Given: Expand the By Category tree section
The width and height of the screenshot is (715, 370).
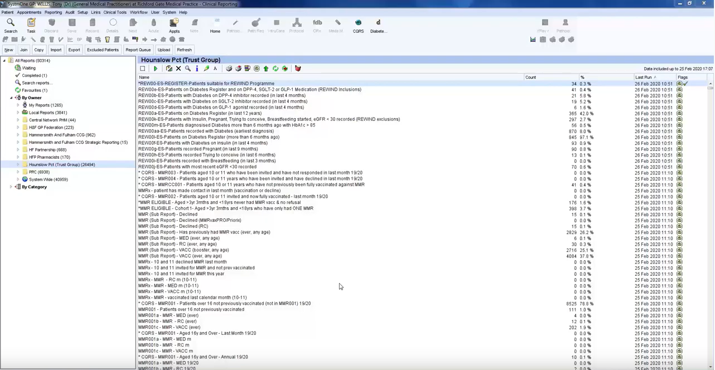Looking at the screenshot, I should (x=11, y=187).
